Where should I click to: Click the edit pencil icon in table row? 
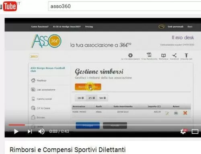167,113
